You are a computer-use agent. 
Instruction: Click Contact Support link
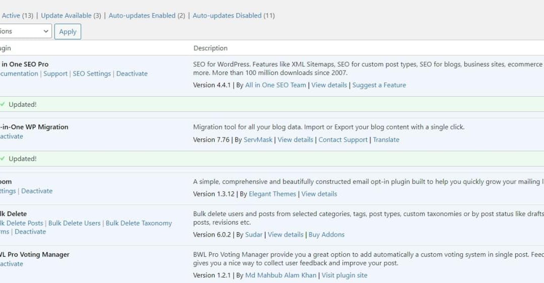pyautogui.click(x=343, y=140)
